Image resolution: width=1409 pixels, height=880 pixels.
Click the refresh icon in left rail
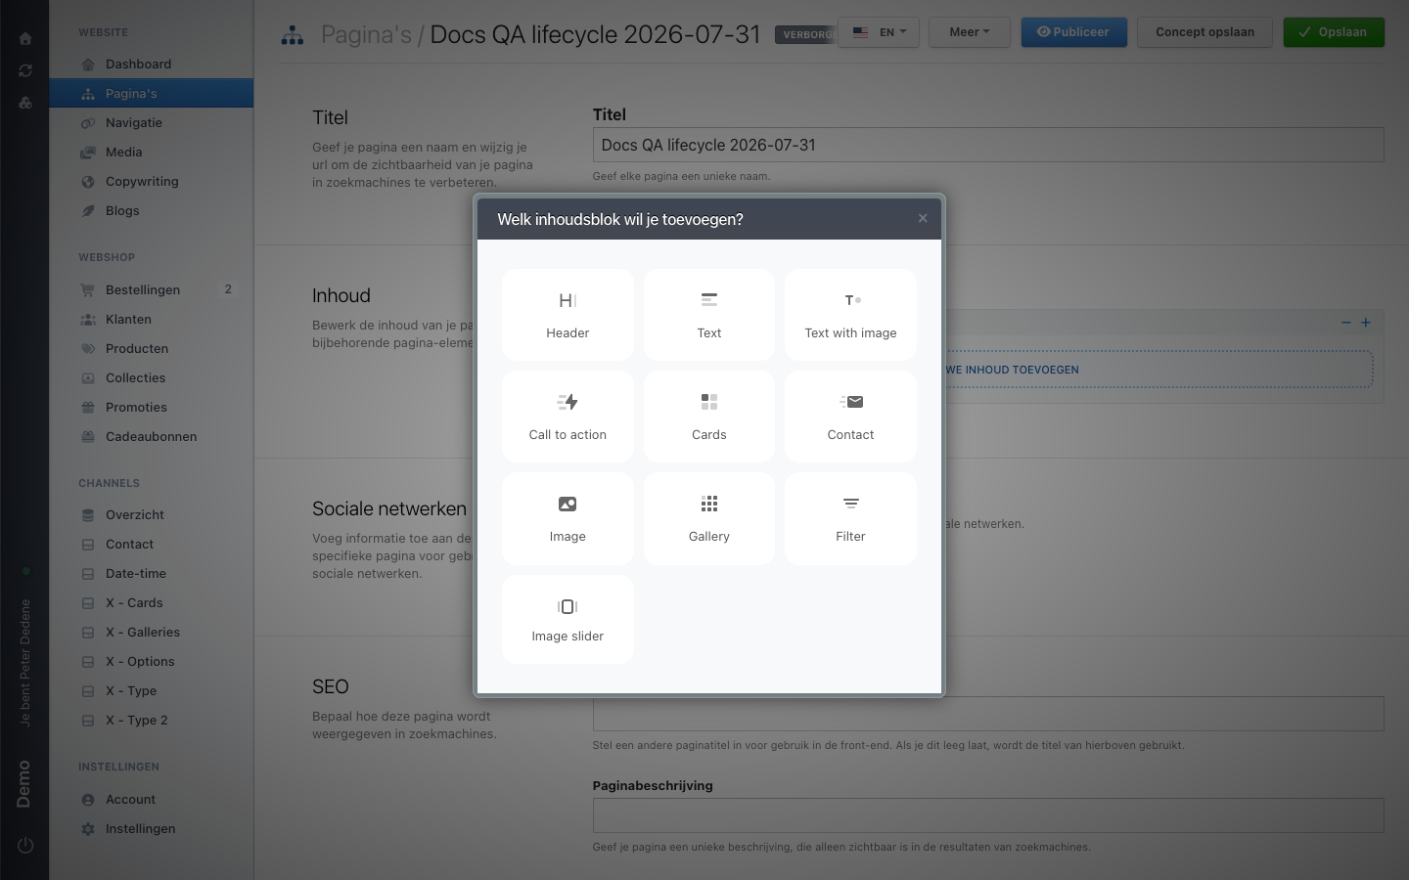(x=25, y=70)
